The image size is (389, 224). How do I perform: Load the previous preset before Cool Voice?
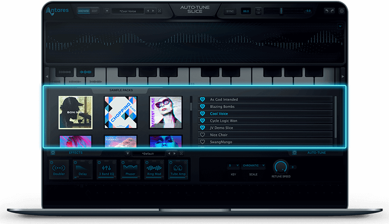[x=148, y=11]
